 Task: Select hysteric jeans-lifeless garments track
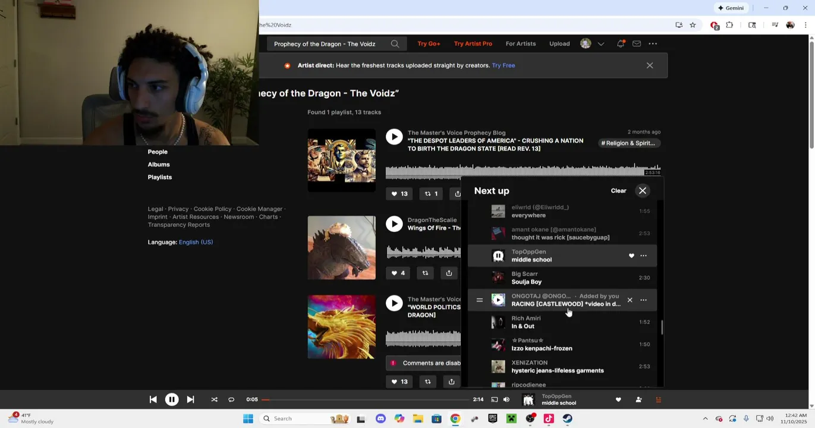pos(562,367)
